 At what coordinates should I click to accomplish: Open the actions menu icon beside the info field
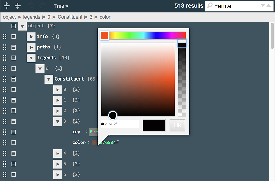13,36
